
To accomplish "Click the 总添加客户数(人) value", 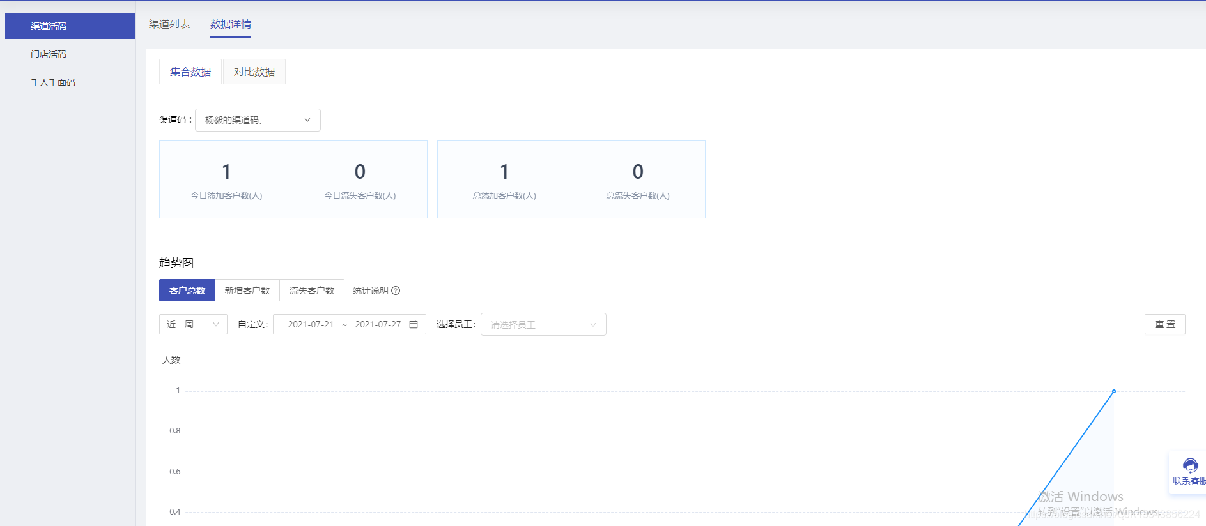I will [504, 171].
